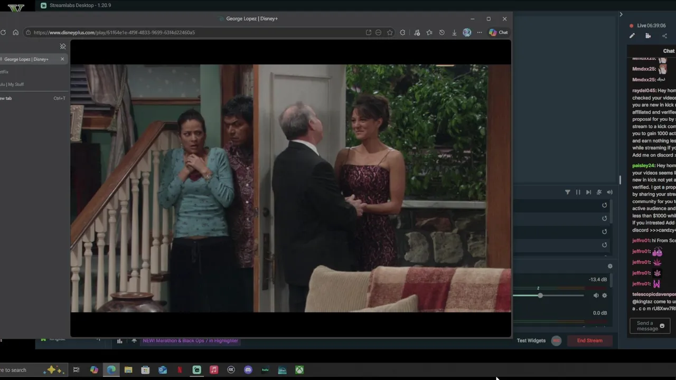Click the browser refresh button

coord(3,32)
